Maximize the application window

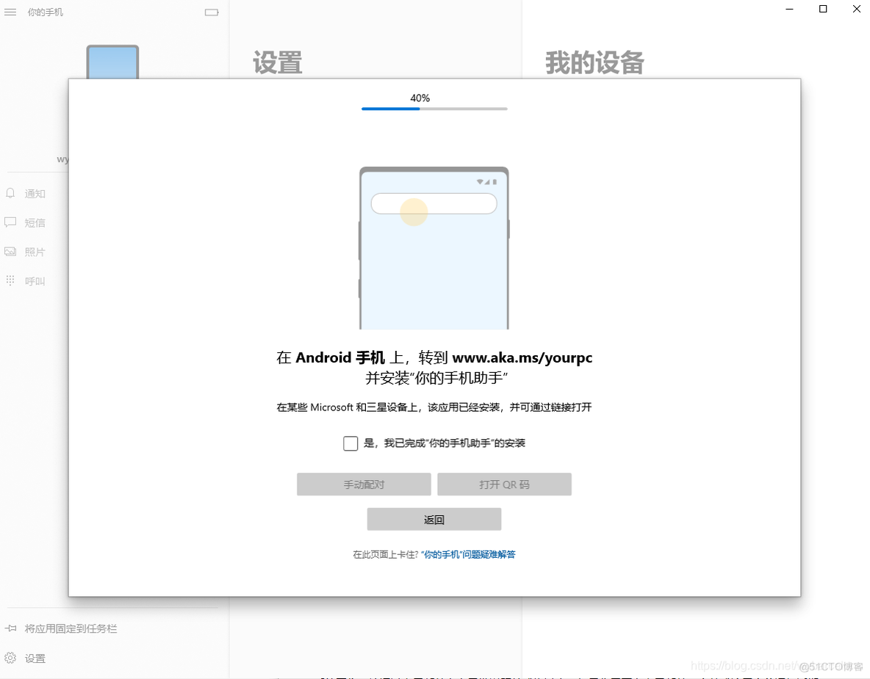pyautogui.click(x=823, y=9)
